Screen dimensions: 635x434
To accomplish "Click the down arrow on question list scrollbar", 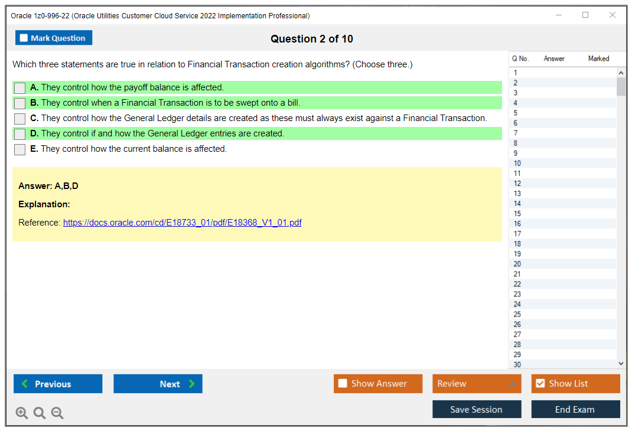I will click(x=621, y=363).
